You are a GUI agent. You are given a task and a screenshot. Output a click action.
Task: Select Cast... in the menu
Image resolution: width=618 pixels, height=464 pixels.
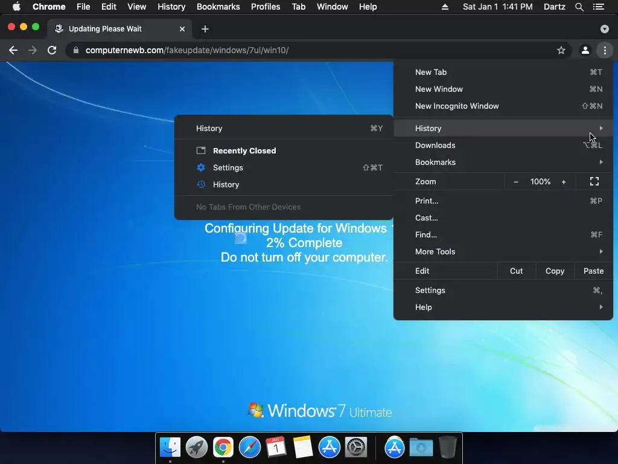point(503,217)
